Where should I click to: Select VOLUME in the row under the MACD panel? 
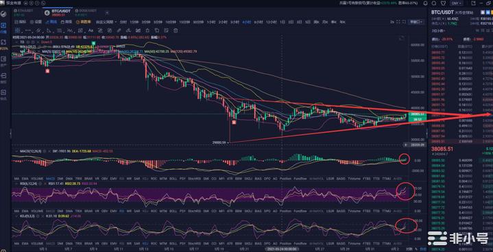[x=37, y=178]
